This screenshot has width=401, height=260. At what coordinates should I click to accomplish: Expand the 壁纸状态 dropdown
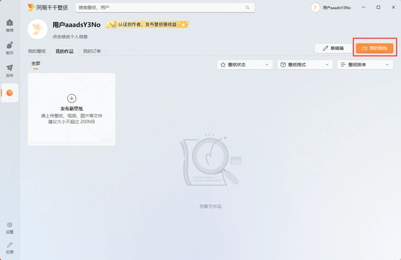tap(245, 65)
